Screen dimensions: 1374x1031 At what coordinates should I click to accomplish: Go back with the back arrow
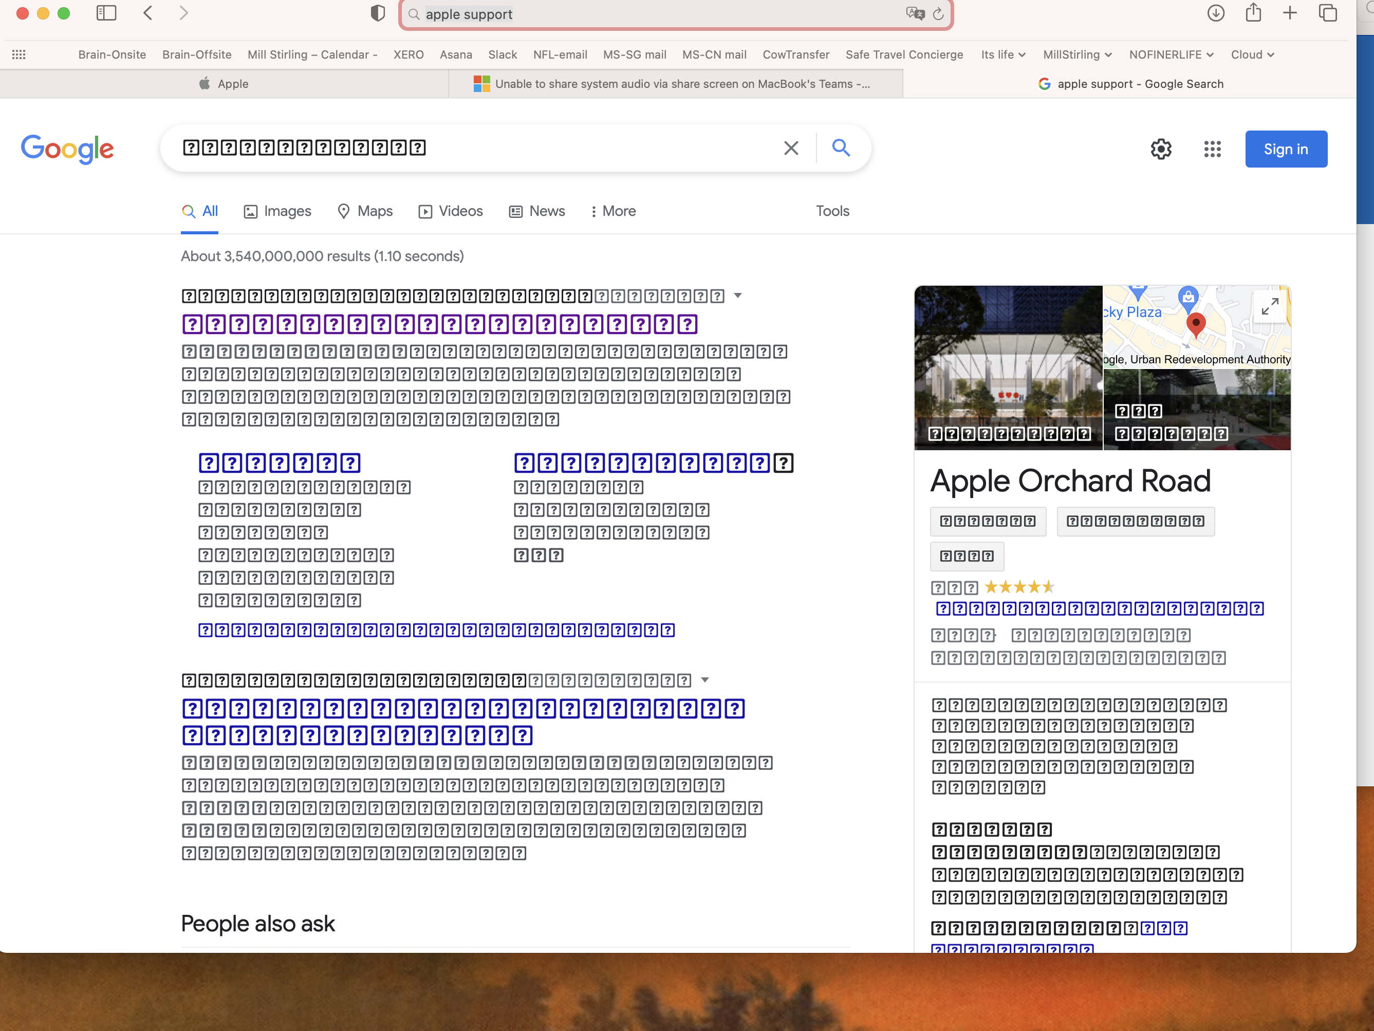click(148, 13)
